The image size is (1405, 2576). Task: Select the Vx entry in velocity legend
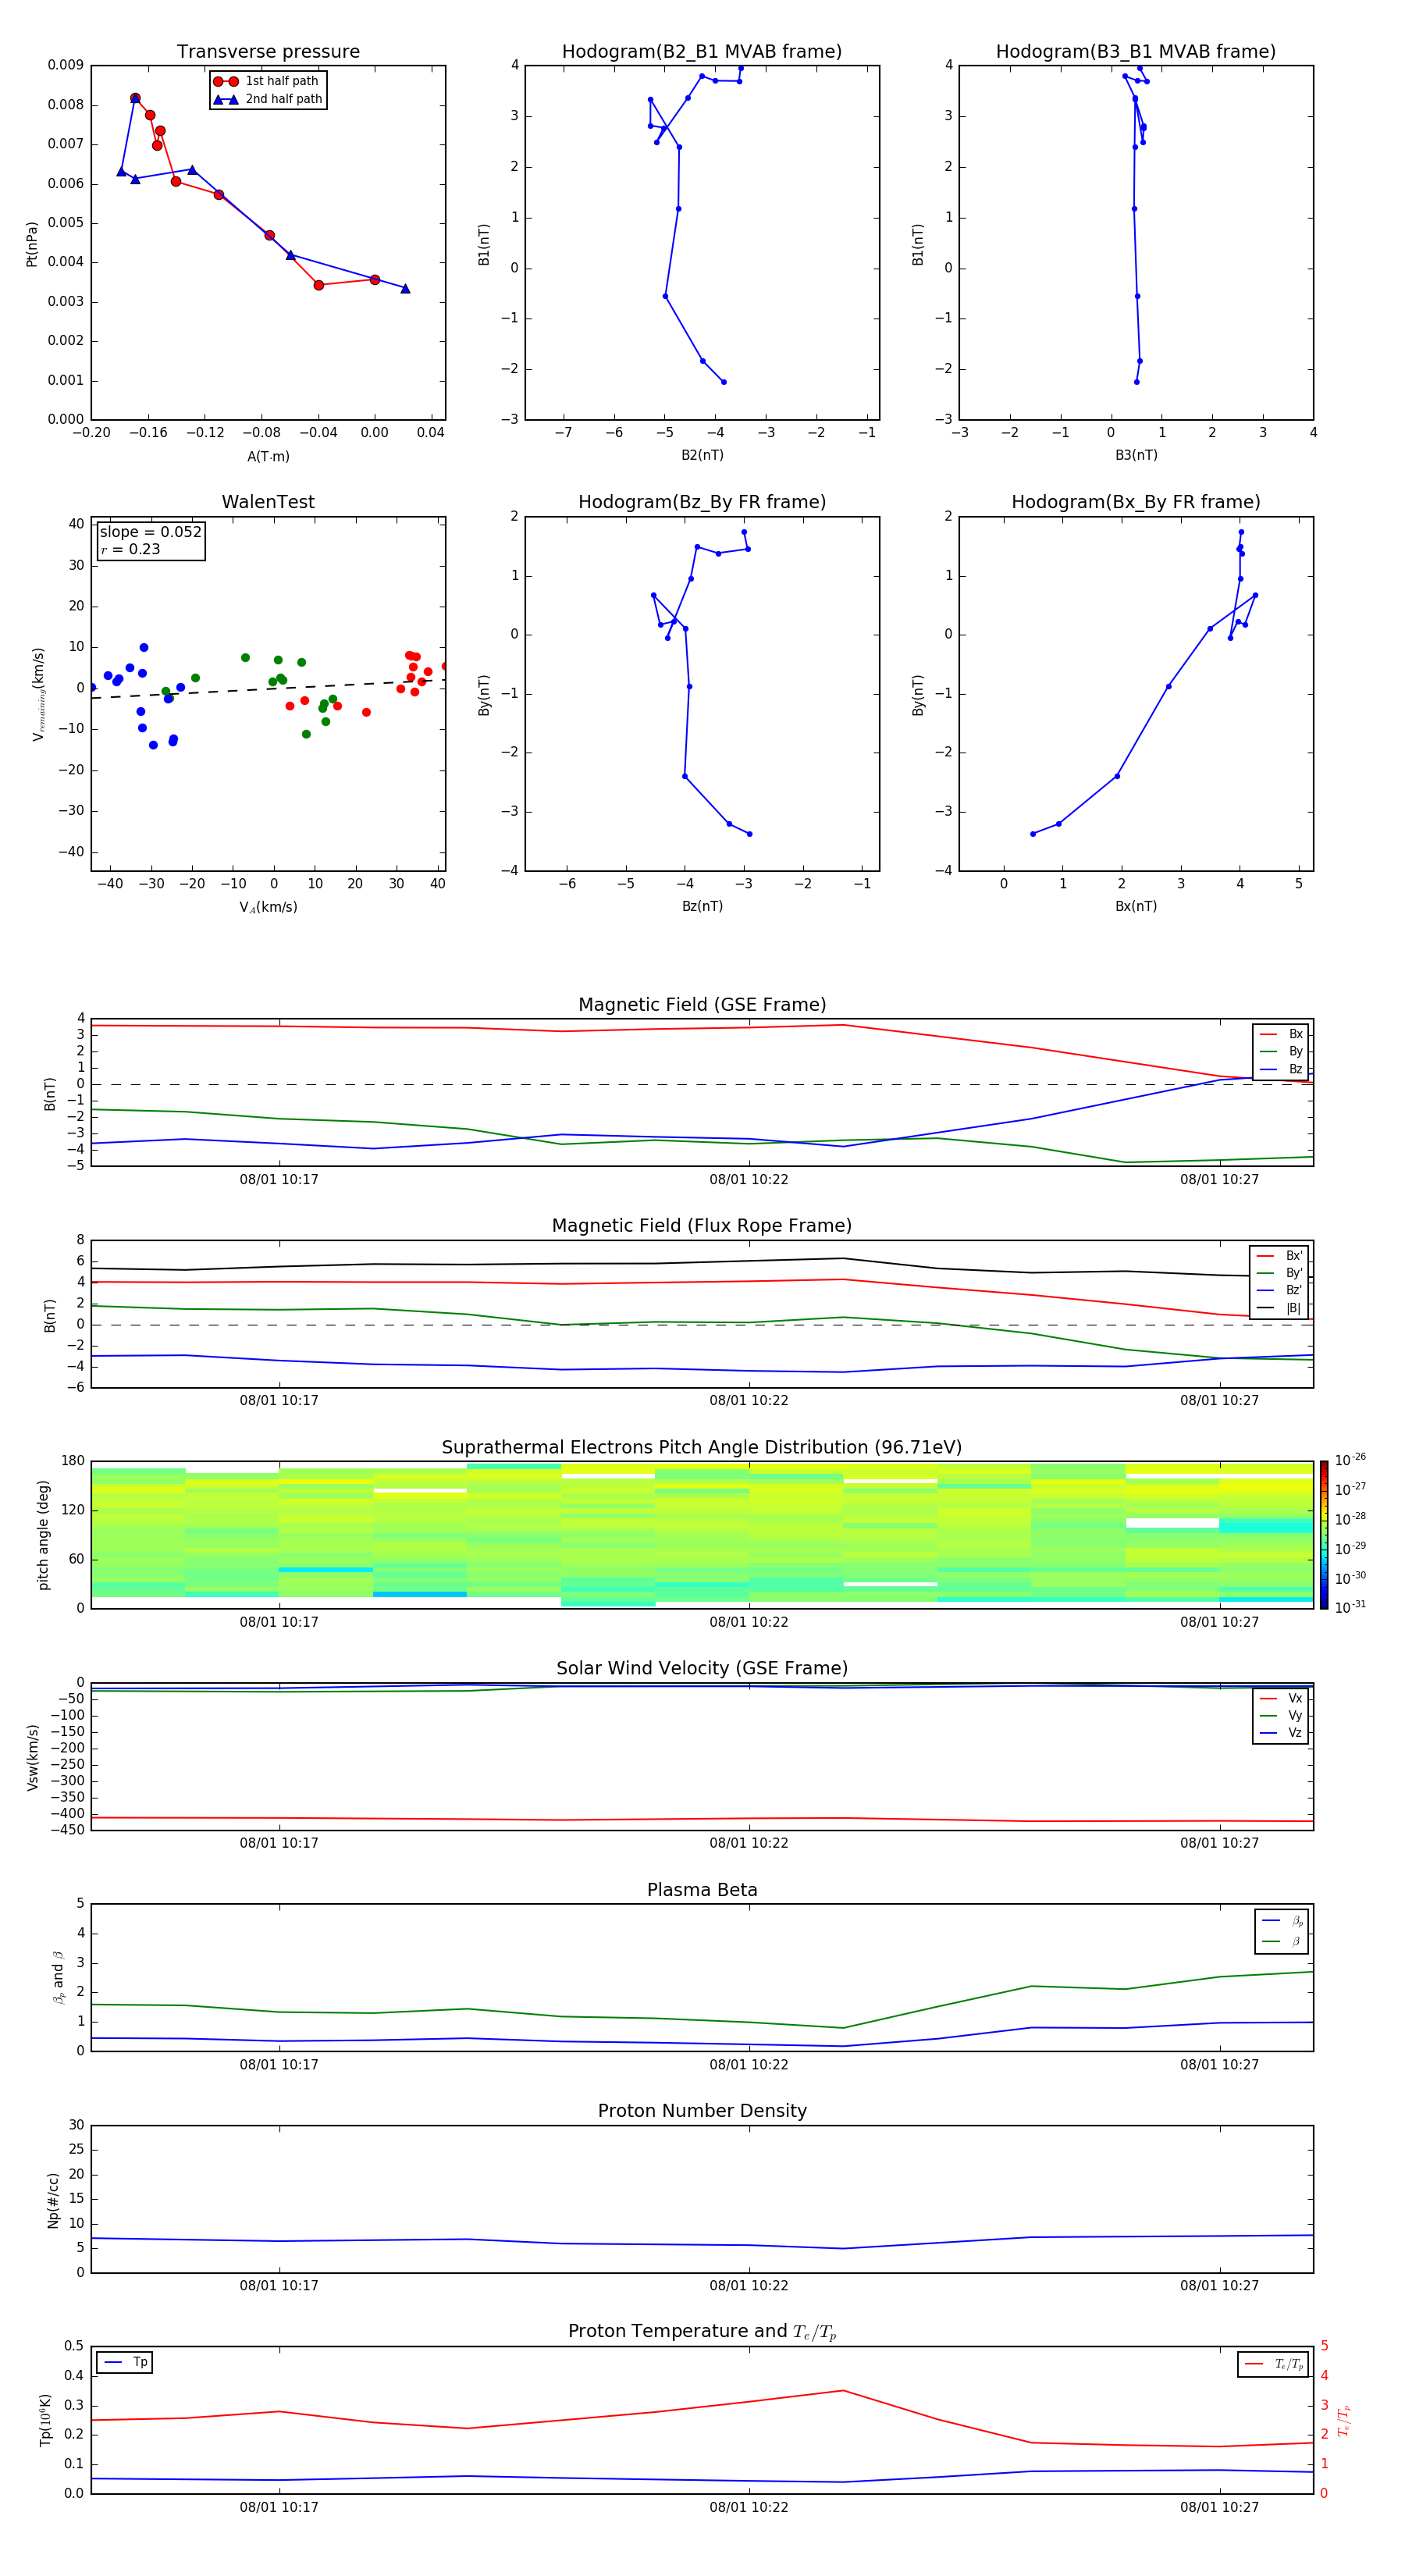tap(1281, 1698)
